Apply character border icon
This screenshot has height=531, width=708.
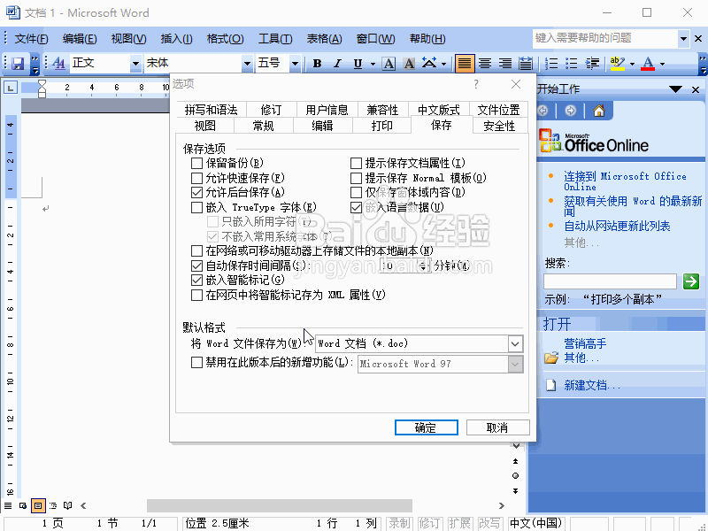pyautogui.click(x=389, y=64)
